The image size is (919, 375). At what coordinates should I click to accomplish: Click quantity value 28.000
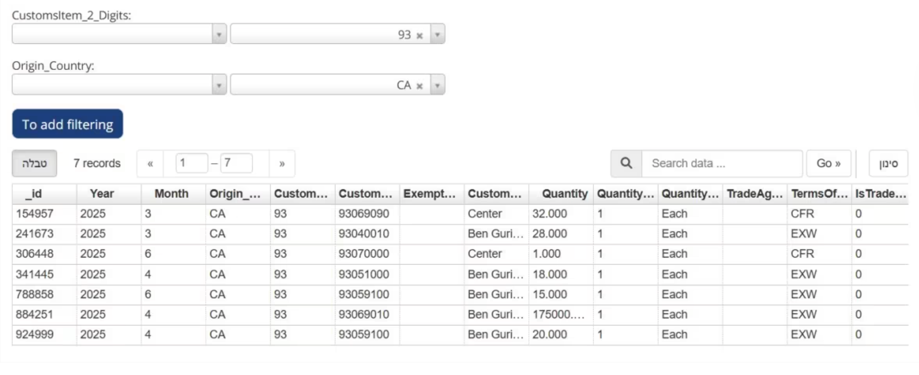point(550,234)
